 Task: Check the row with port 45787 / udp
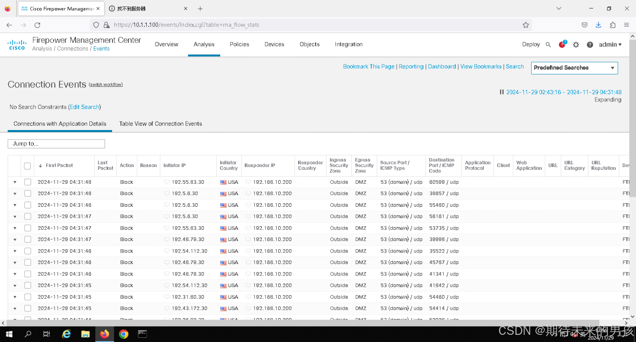[27, 262]
